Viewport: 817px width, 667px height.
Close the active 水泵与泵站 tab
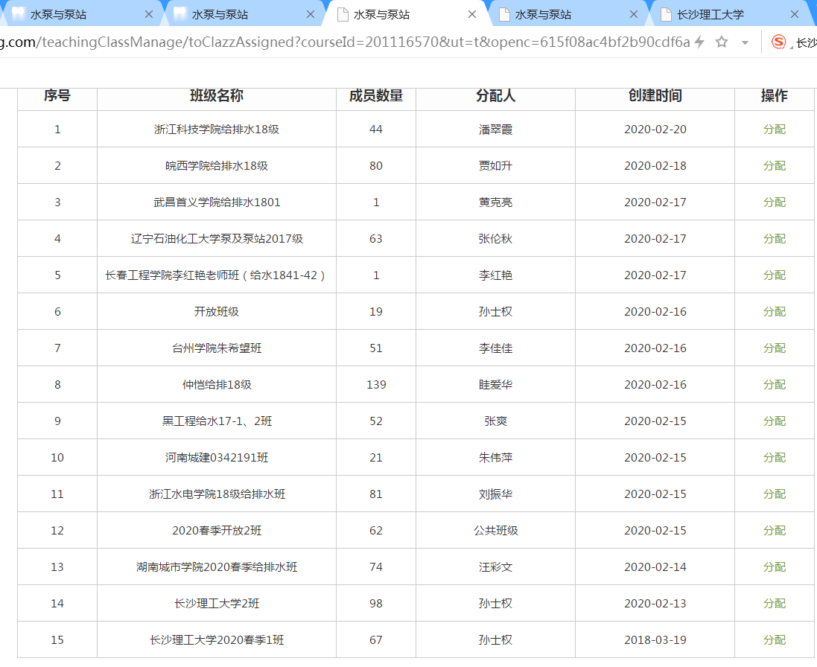(x=472, y=14)
